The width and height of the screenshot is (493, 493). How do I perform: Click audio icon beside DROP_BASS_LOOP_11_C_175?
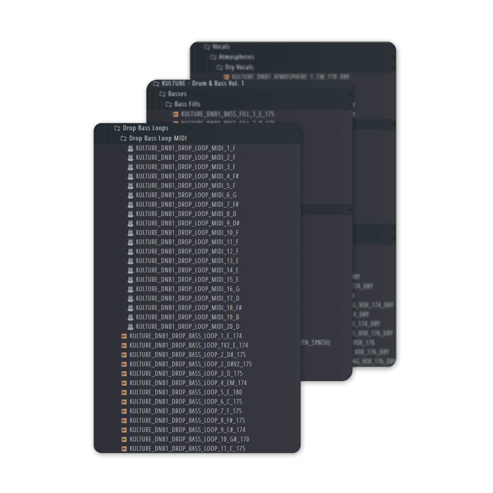point(124,449)
